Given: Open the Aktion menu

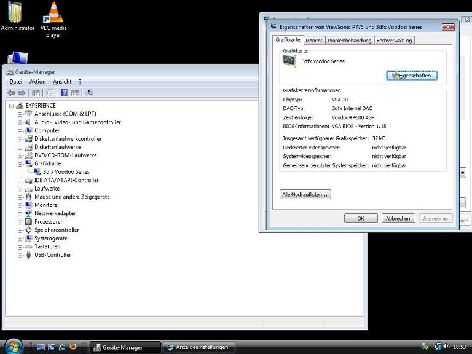Looking at the screenshot, I should point(37,82).
